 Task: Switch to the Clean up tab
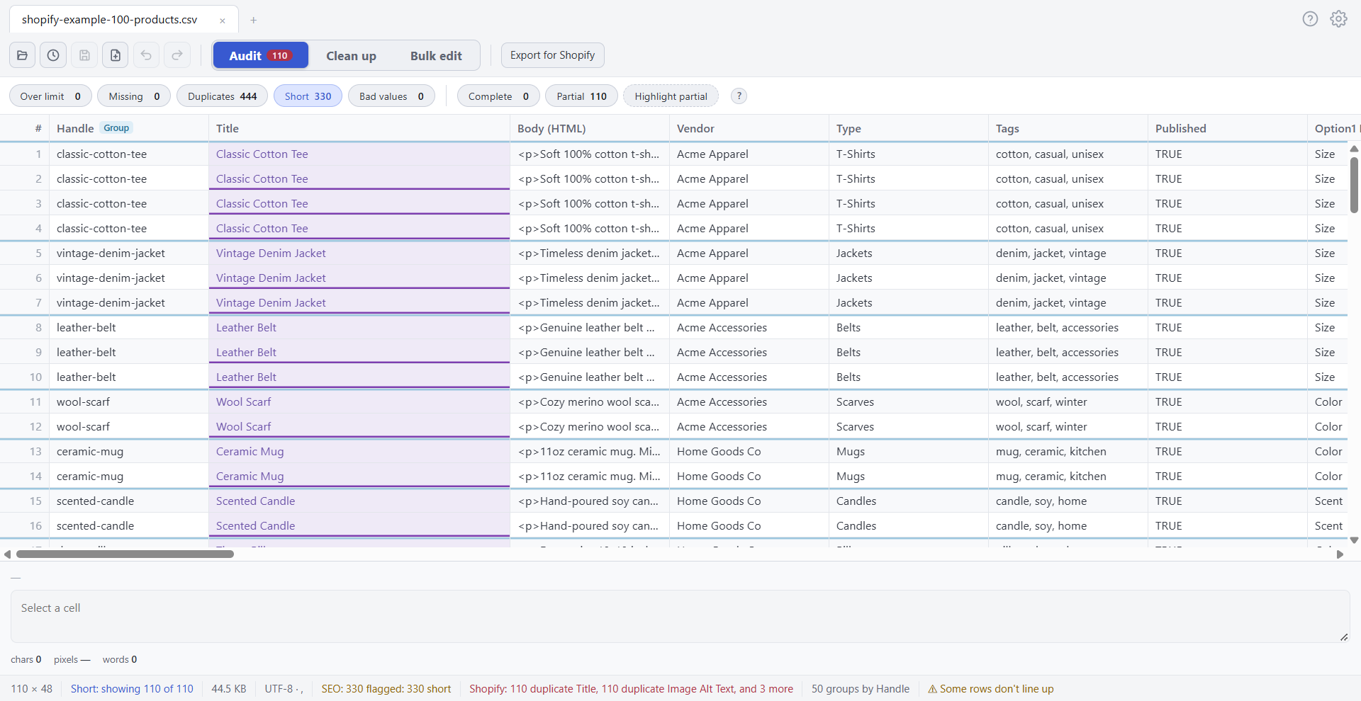(x=351, y=55)
